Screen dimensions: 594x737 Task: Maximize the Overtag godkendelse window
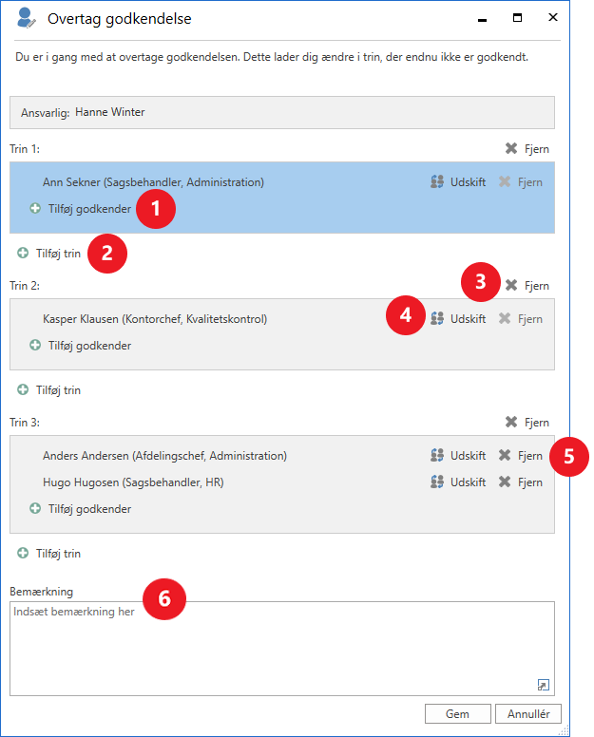pos(517,18)
